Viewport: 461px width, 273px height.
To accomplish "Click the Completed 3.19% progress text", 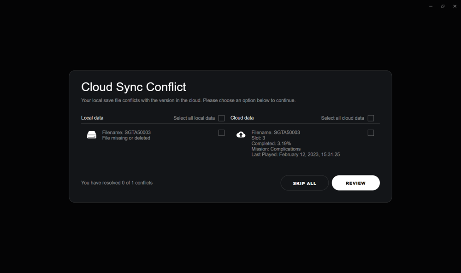I will [271, 143].
